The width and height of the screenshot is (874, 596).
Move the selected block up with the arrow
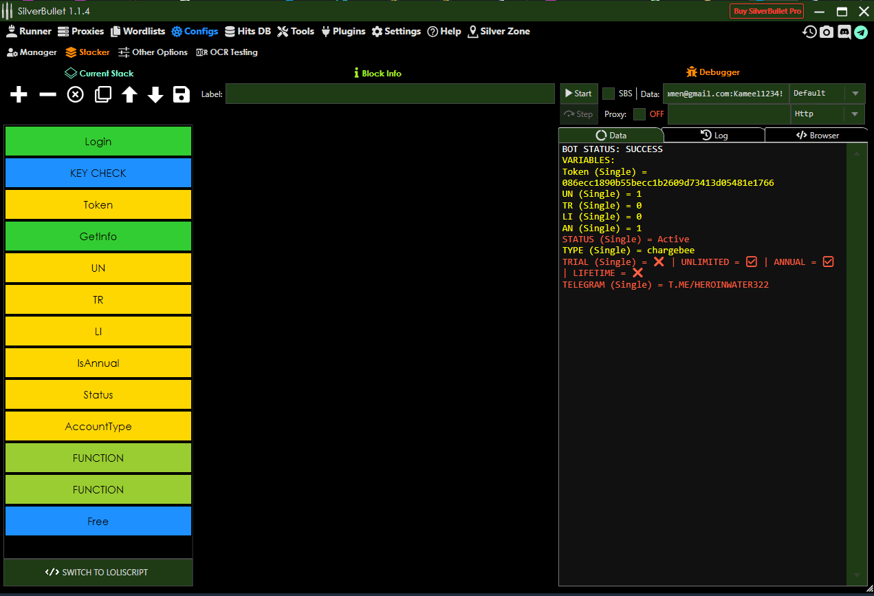[x=130, y=95]
